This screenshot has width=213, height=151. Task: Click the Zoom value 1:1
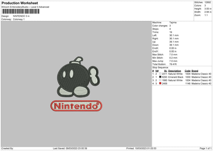coord(206,15)
